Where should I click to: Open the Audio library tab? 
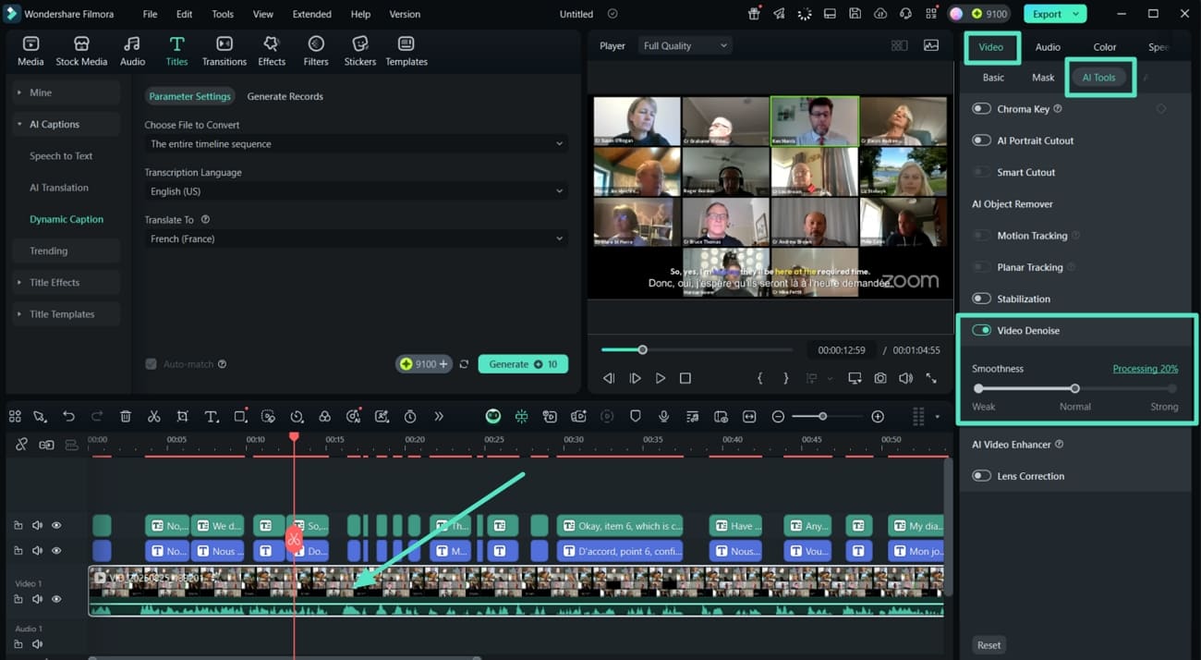132,51
